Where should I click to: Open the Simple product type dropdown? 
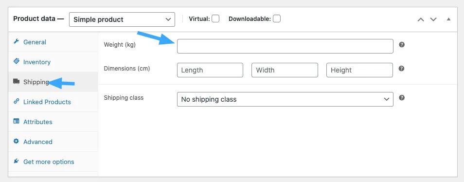[x=122, y=19]
